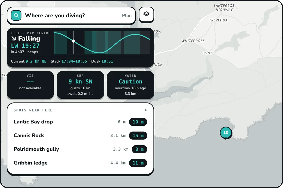Select the Cannis Rock spot
This screenshot has width=283, height=188.
[80, 135]
